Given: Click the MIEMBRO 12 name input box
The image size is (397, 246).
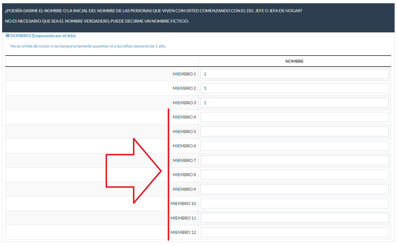Looking at the screenshot, I should coord(294,232).
